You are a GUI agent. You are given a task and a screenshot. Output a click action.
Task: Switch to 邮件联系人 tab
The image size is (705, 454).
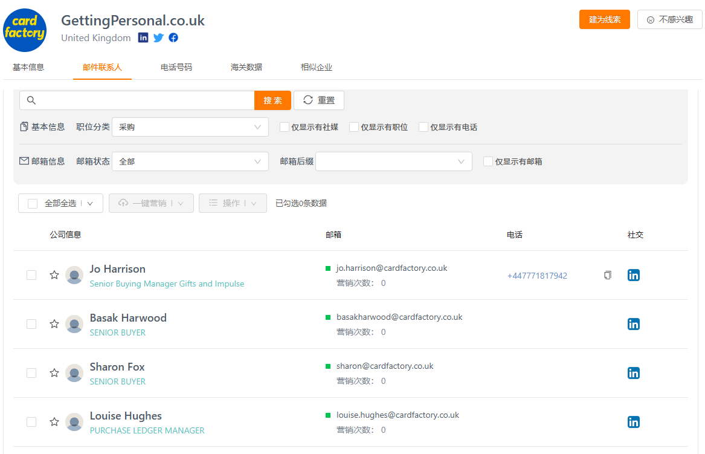[x=103, y=68]
